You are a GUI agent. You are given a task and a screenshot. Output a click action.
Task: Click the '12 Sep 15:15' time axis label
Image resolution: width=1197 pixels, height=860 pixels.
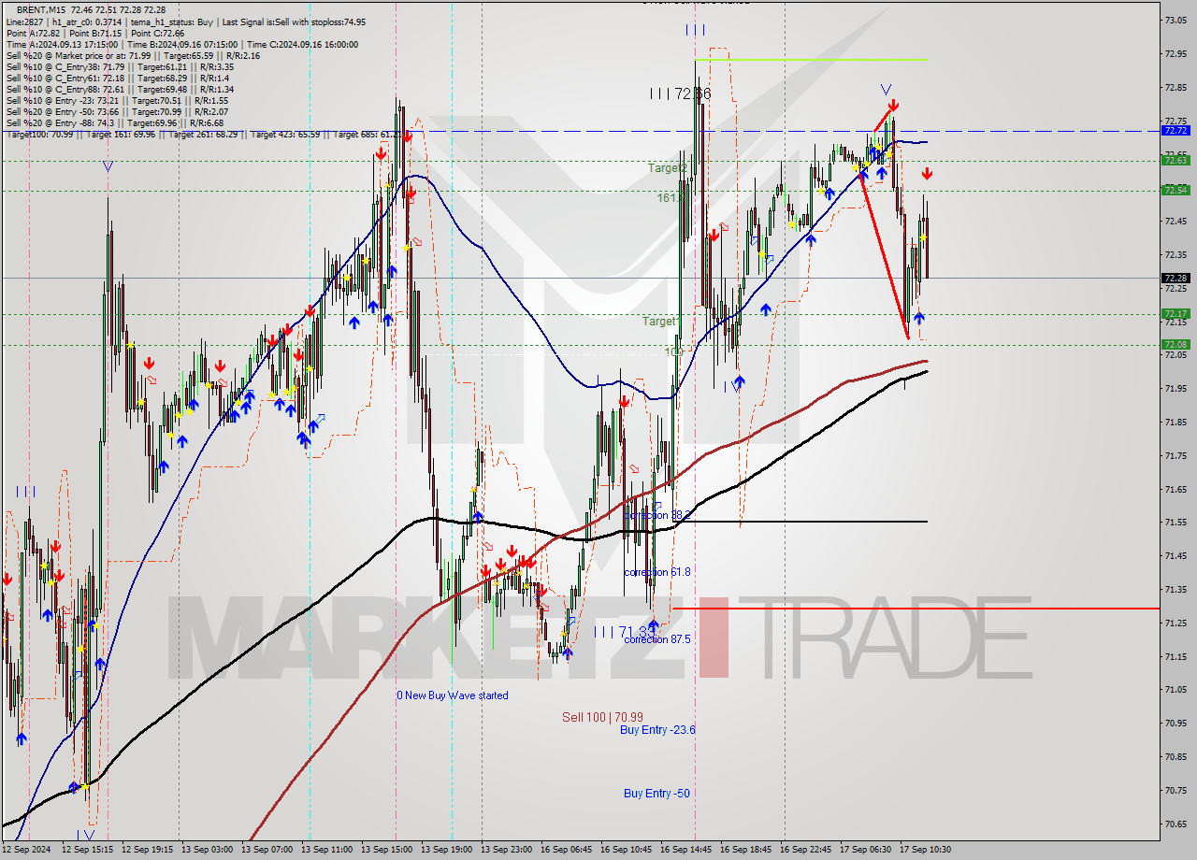coord(87,850)
